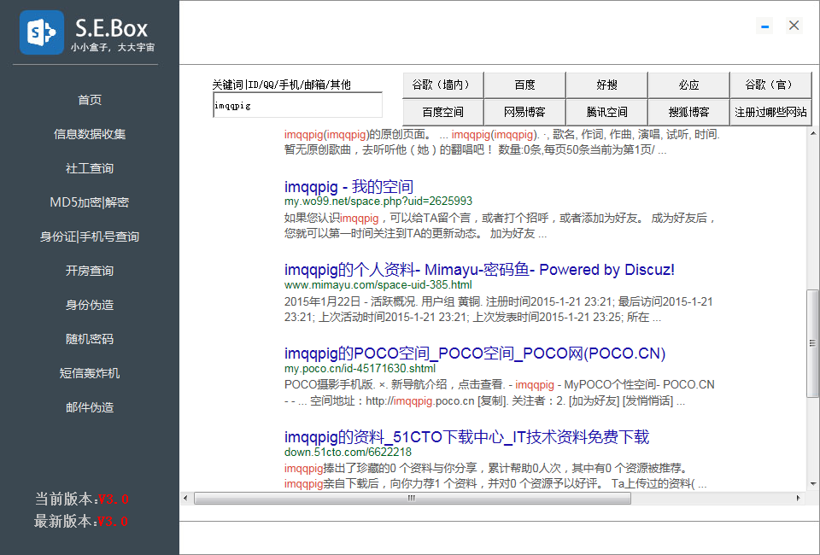Open the Mimayu-密码鱼 profile result link
Screen dimensions: 820x555
pos(479,270)
